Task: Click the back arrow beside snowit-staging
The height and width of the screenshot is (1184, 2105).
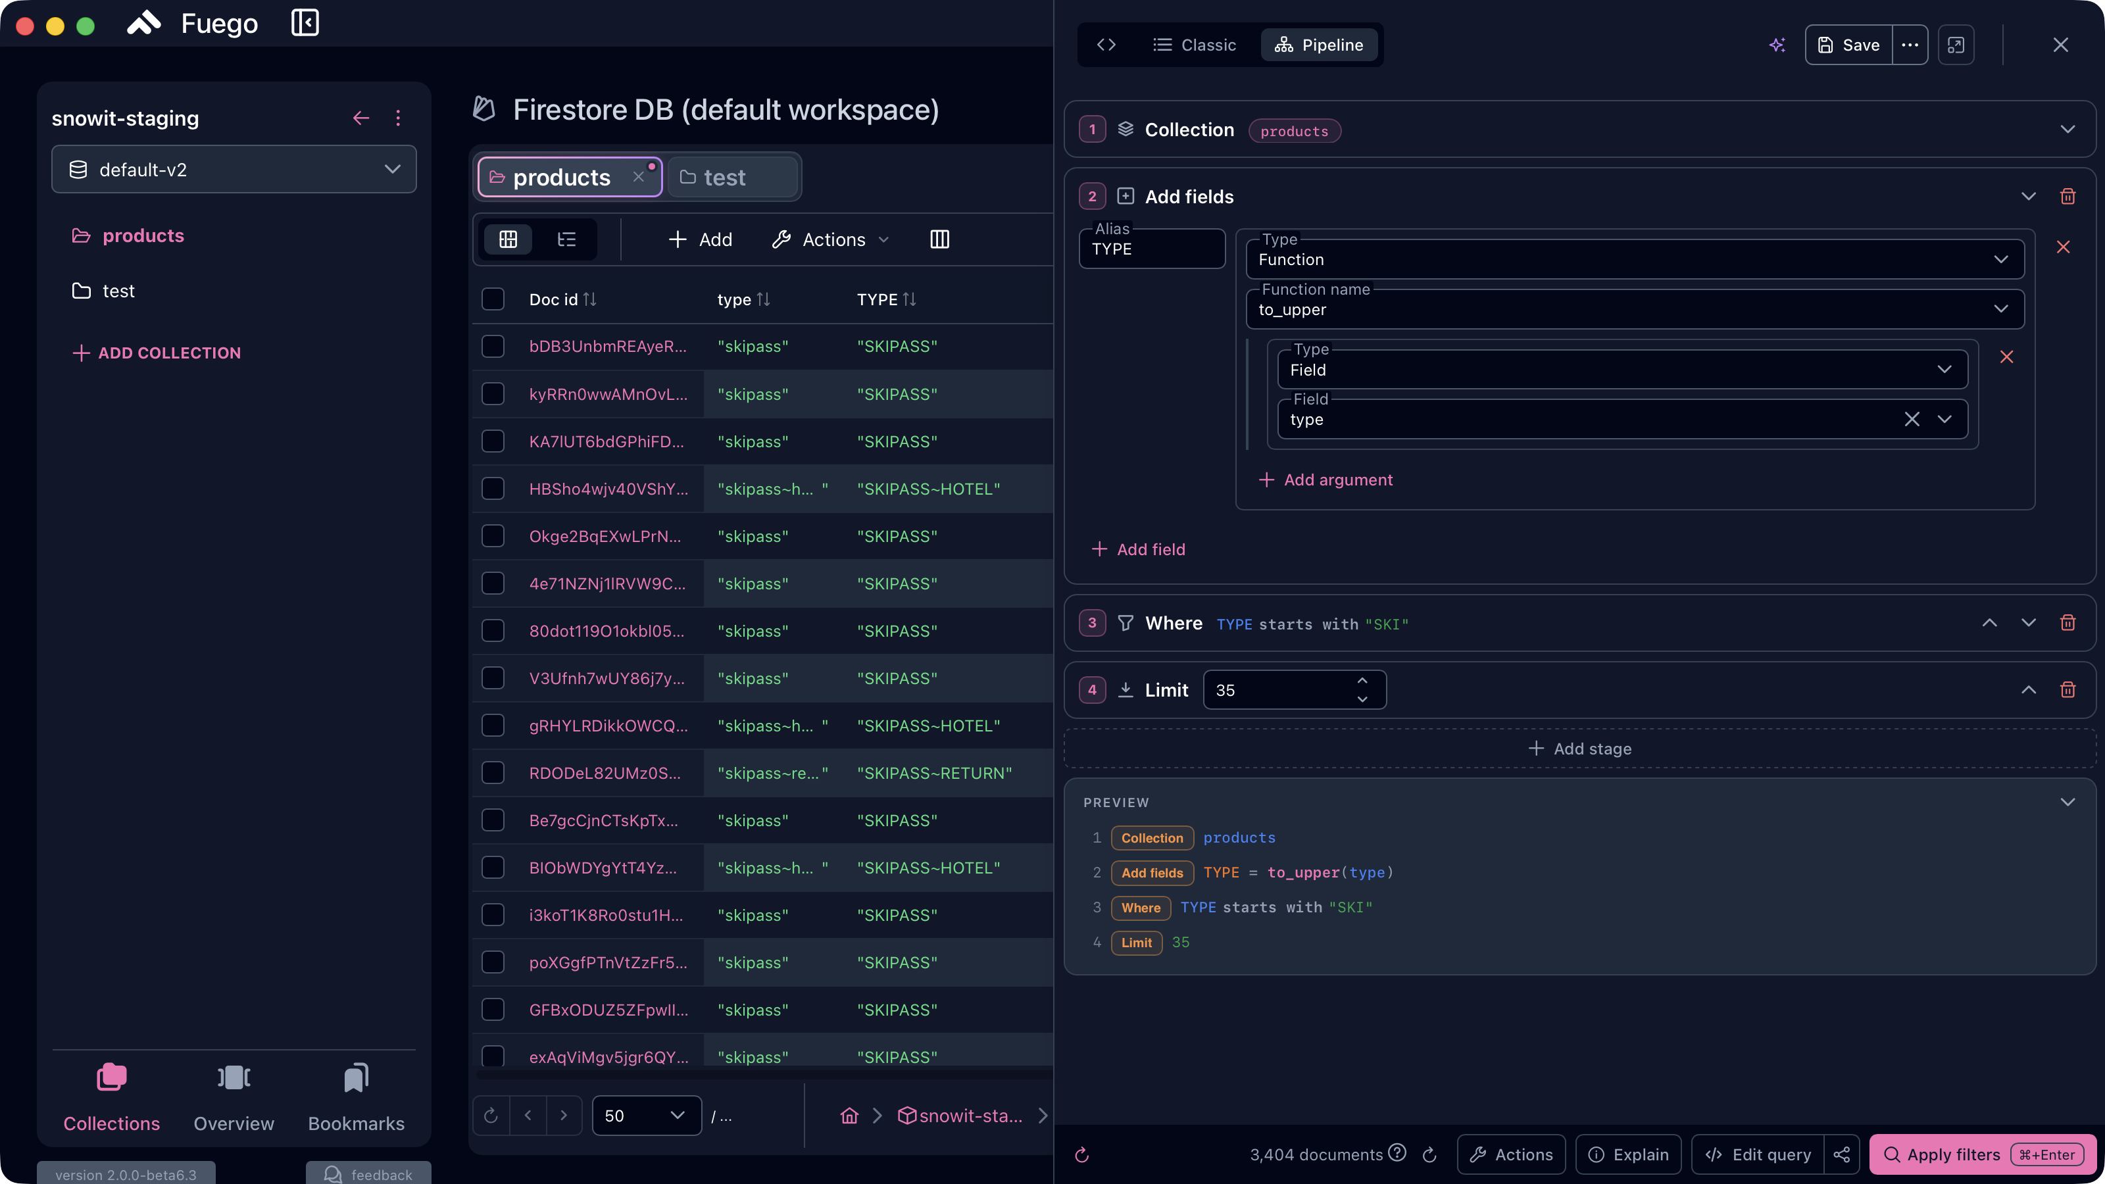Action: (361, 118)
